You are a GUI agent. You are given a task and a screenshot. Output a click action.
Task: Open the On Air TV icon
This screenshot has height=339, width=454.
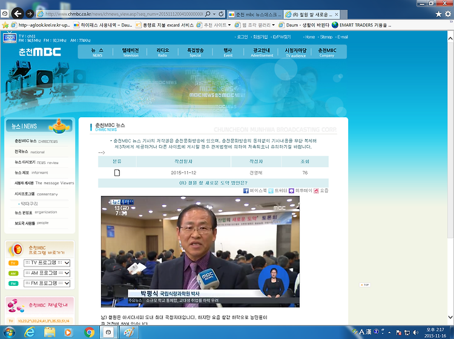tap(10, 37)
